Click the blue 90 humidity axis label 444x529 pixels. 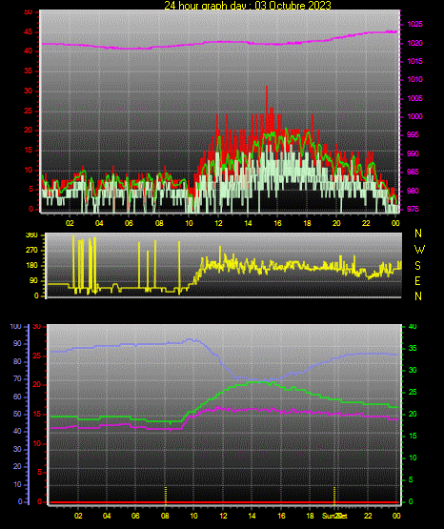(17, 343)
